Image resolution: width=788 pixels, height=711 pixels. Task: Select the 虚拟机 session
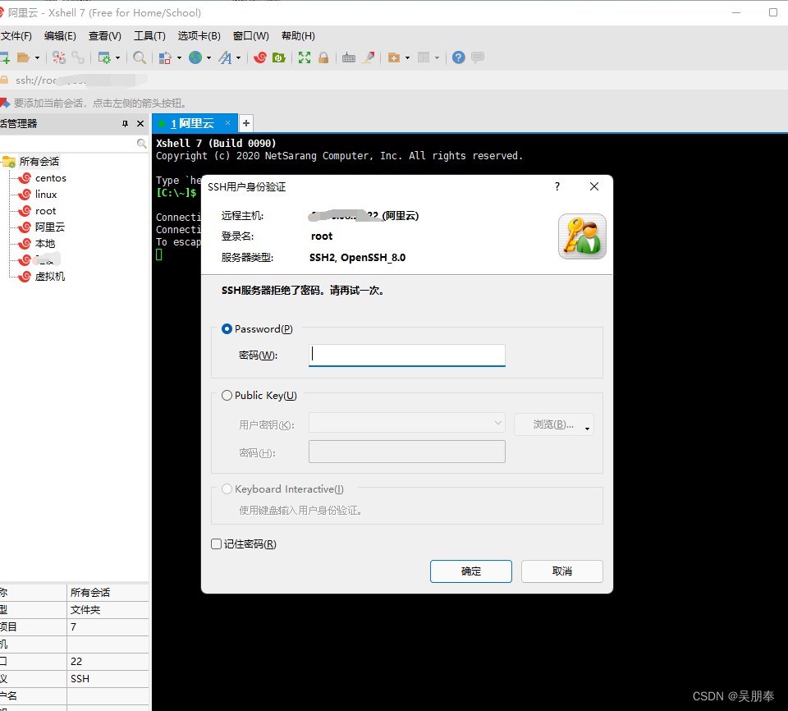(x=50, y=277)
